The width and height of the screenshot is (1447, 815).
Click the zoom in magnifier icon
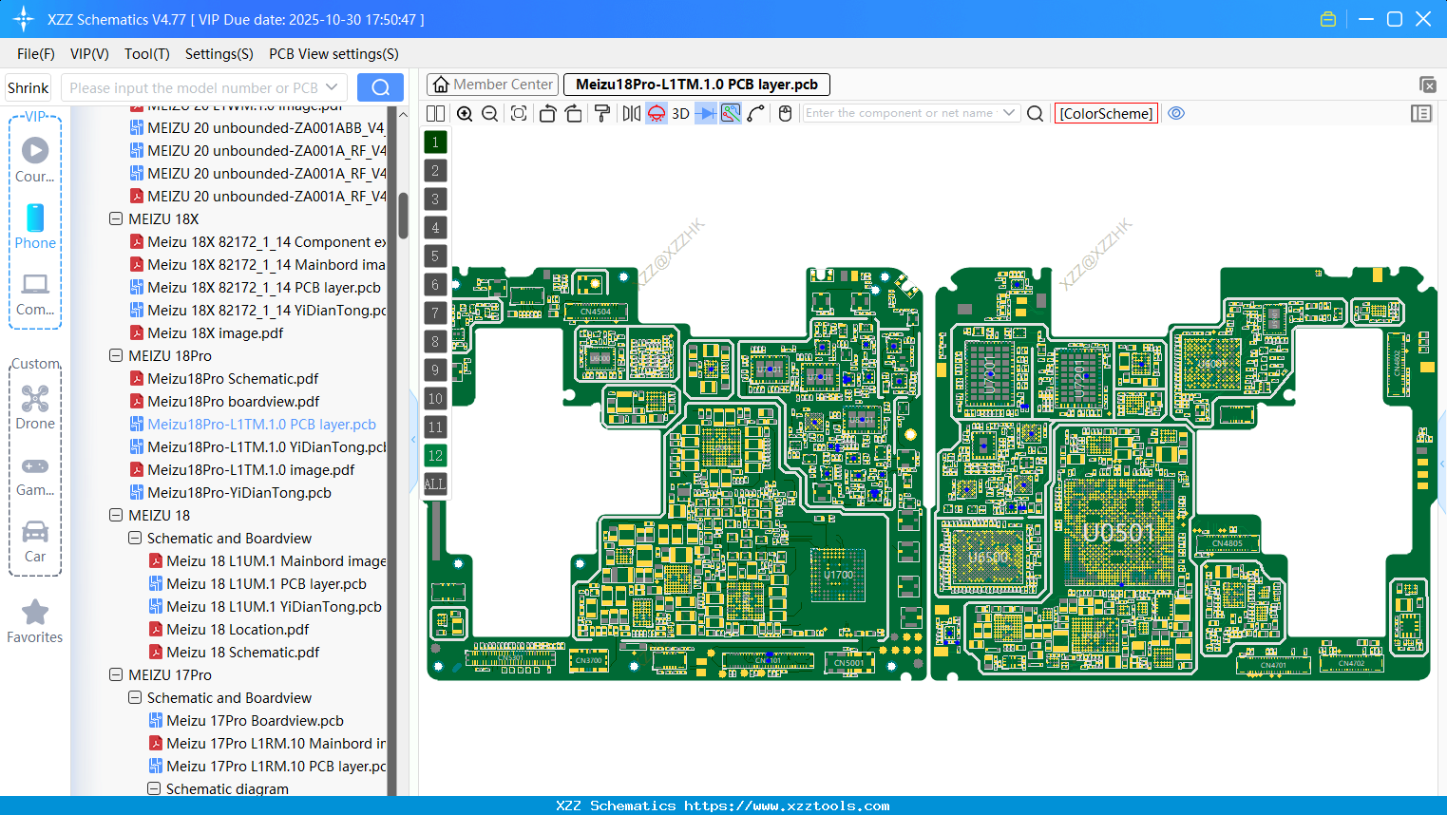pyautogui.click(x=465, y=113)
